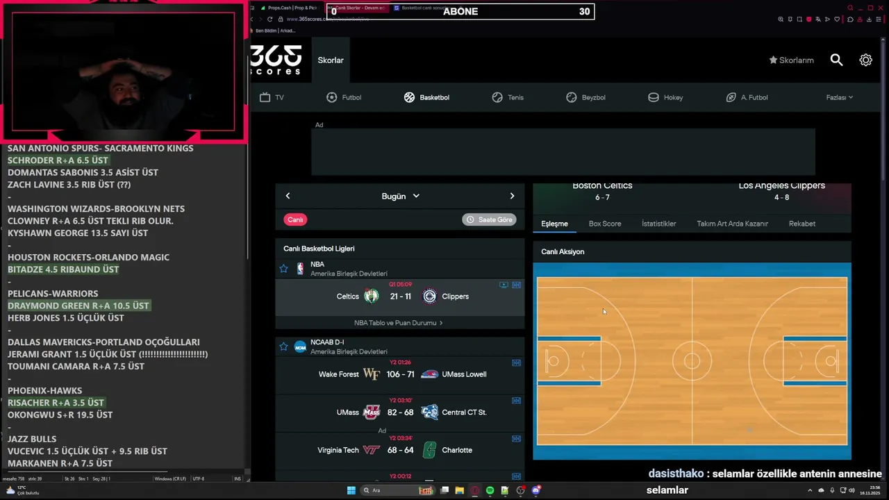Image resolution: width=889 pixels, height=500 pixels.
Task: Favorite the NCAAB D-I league star
Action: point(283,347)
